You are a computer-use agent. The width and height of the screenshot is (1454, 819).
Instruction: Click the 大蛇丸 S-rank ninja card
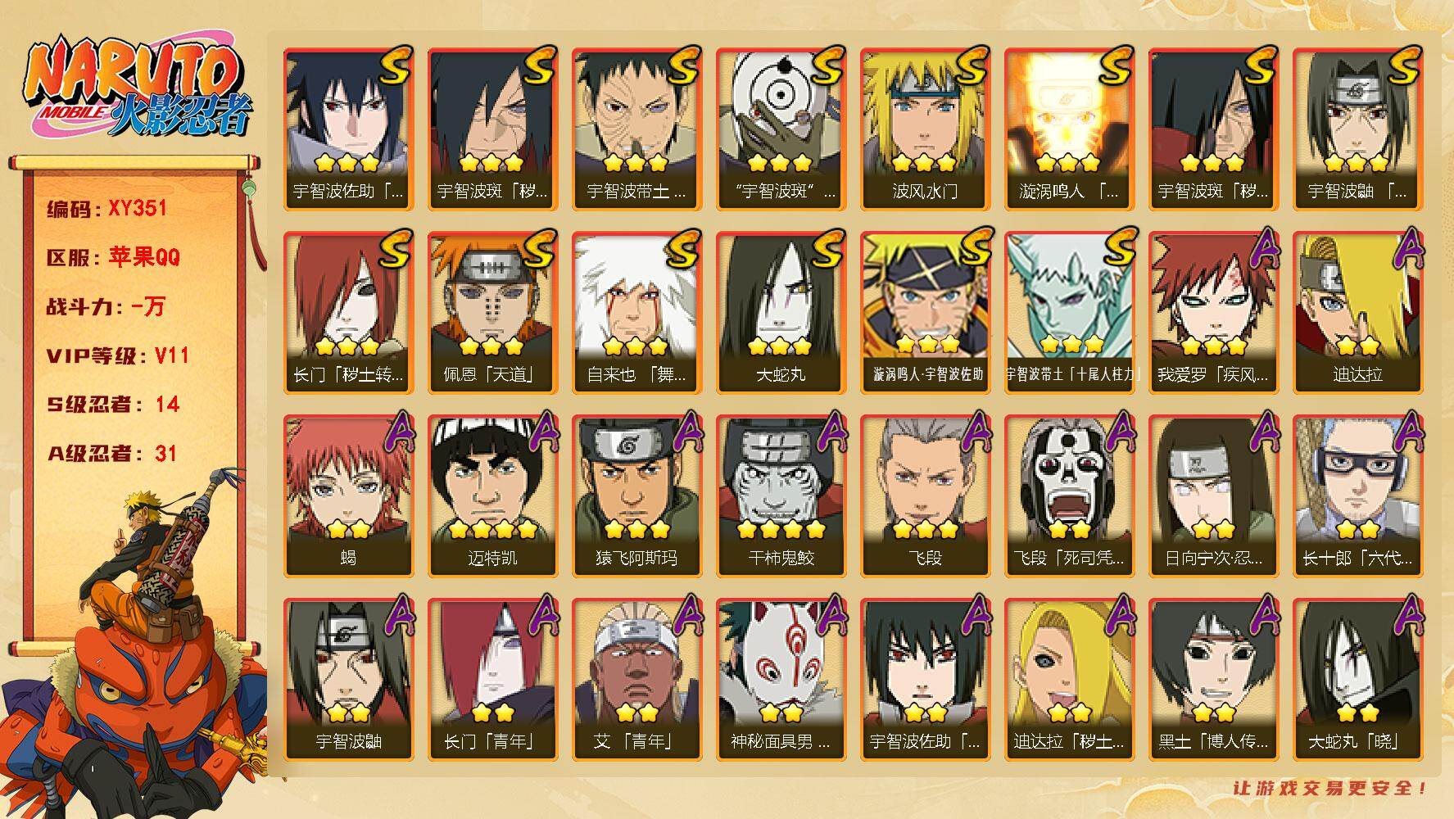click(x=781, y=312)
